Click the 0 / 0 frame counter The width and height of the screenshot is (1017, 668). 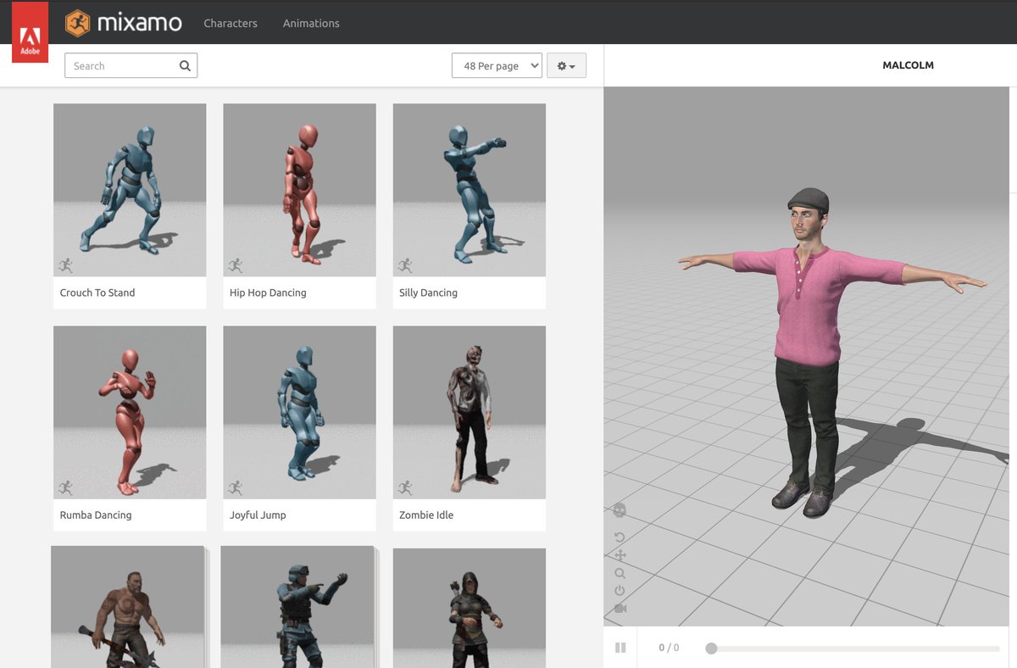tap(669, 648)
